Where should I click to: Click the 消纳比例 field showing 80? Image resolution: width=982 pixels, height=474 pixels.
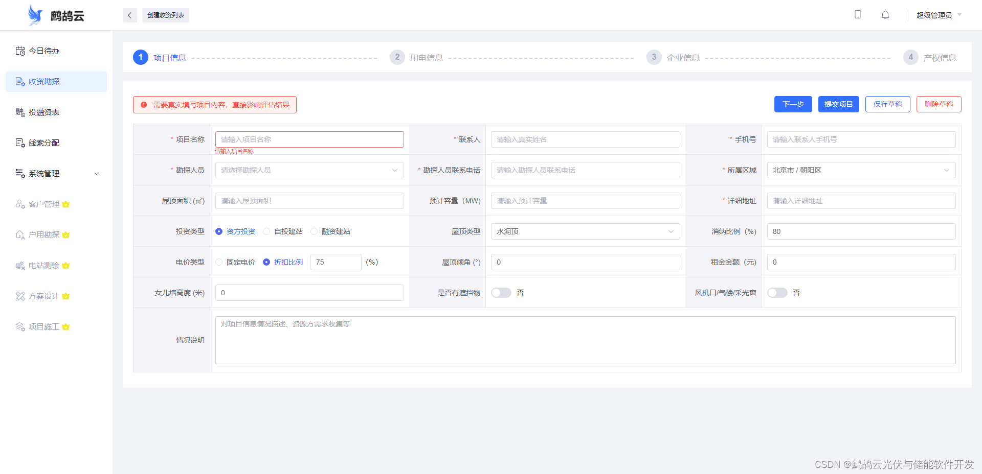click(861, 231)
